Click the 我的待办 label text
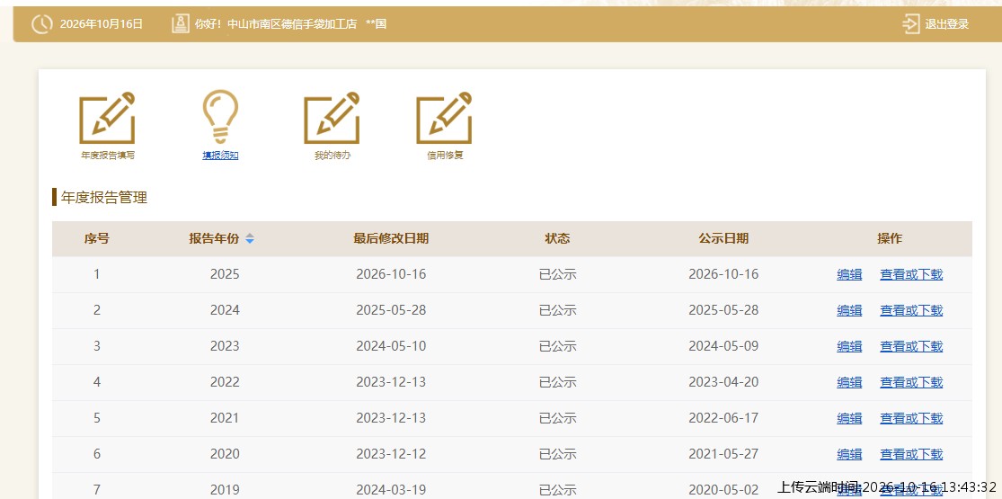This screenshot has height=499, width=1002. [333, 156]
